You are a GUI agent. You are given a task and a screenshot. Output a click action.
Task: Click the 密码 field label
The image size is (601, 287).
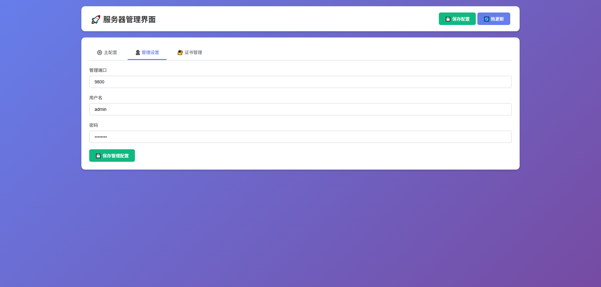coord(94,125)
